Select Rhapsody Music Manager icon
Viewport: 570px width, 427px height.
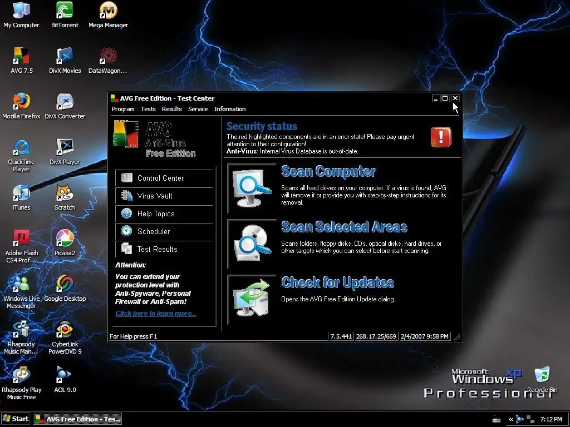coord(22,337)
